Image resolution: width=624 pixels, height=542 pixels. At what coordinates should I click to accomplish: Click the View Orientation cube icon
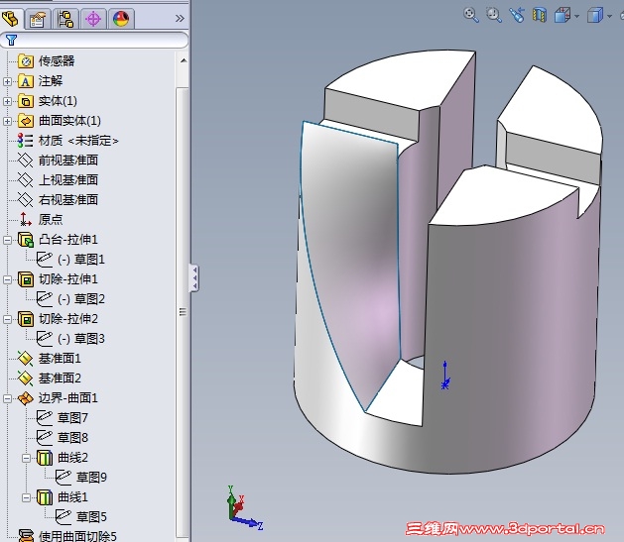(x=562, y=16)
